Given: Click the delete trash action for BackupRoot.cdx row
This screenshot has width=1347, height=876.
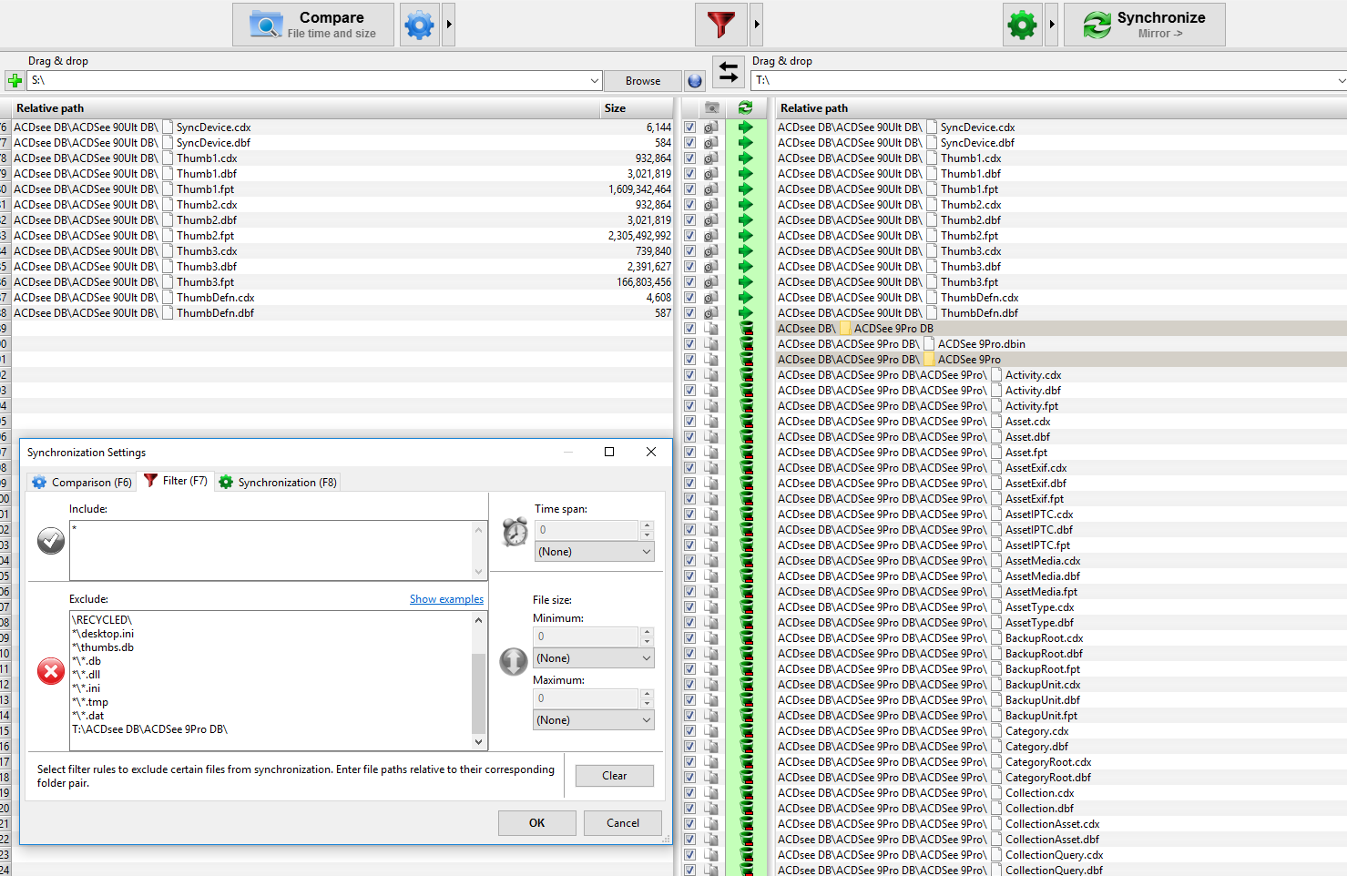Looking at the screenshot, I should coord(746,638).
